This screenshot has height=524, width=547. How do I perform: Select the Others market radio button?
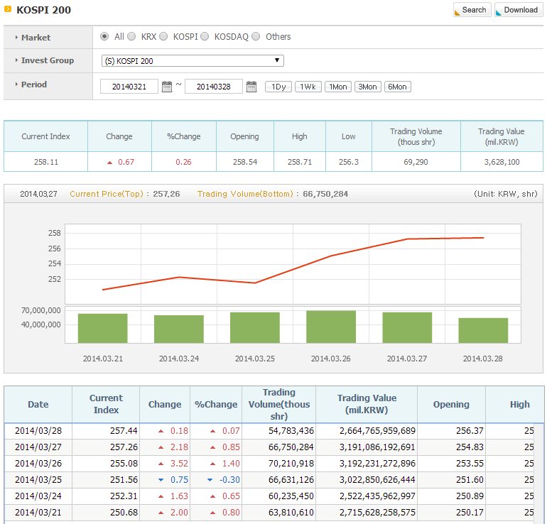click(256, 37)
